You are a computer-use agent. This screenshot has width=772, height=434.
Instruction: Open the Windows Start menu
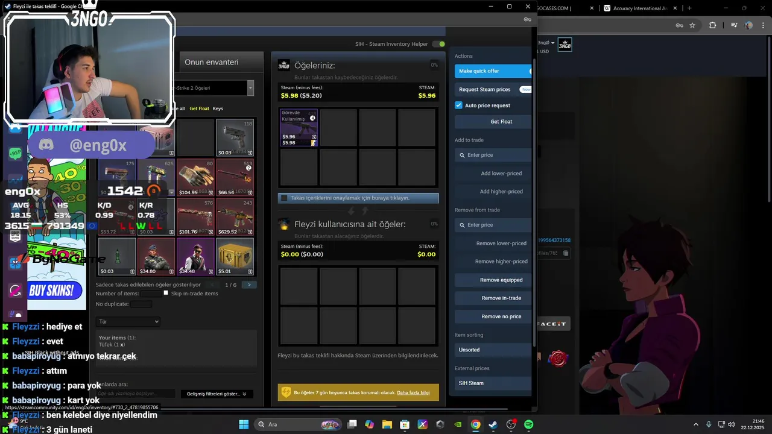click(x=244, y=424)
